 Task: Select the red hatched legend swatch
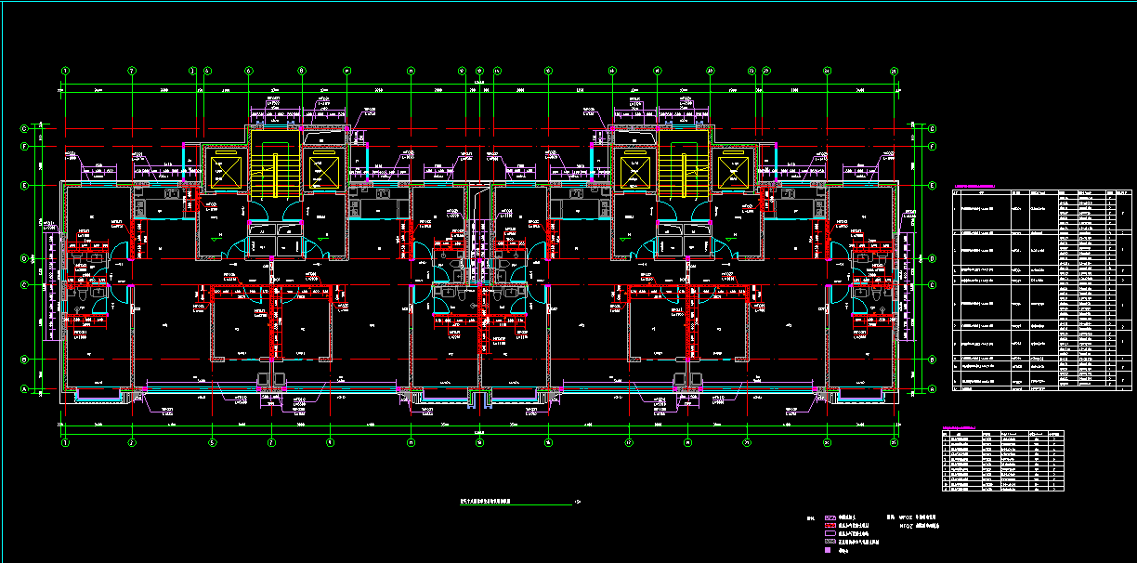(x=830, y=525)
